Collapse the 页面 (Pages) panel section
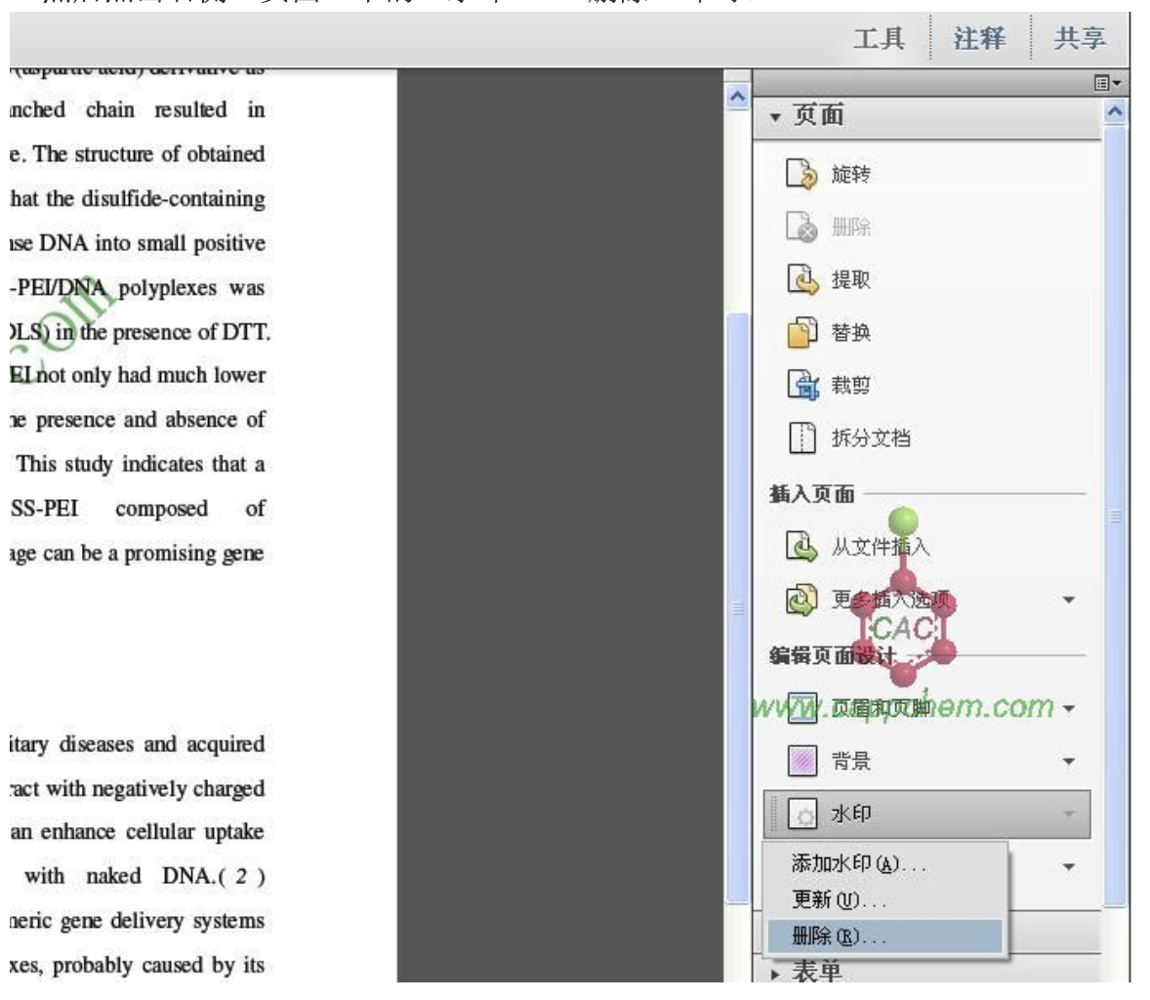The image size is (1150, 1000). click(775, 116)
